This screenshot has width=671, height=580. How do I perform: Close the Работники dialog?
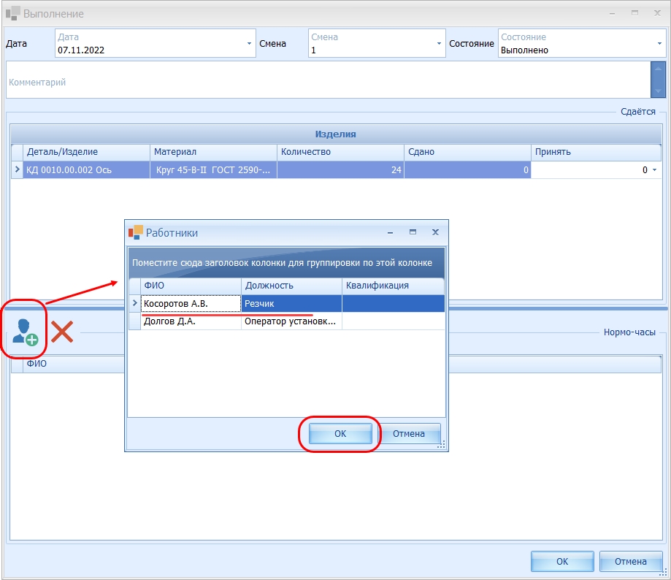click(x=435, y=232)
